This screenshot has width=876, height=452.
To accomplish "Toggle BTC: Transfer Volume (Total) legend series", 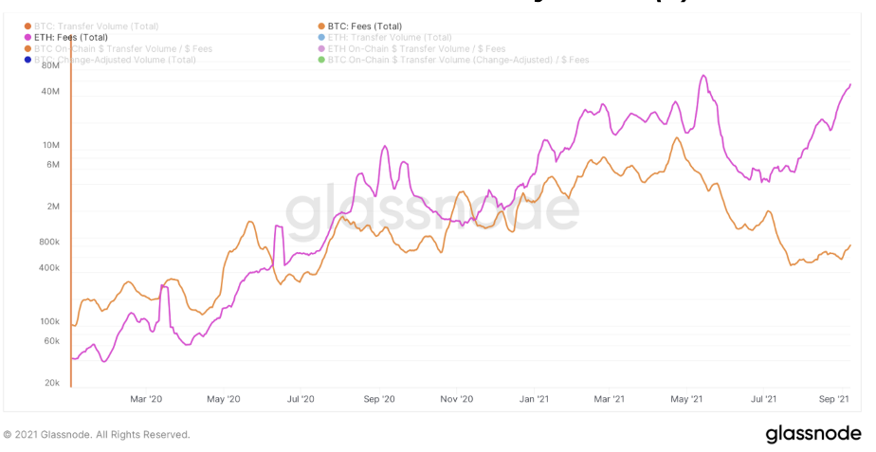I will (96, 26).
